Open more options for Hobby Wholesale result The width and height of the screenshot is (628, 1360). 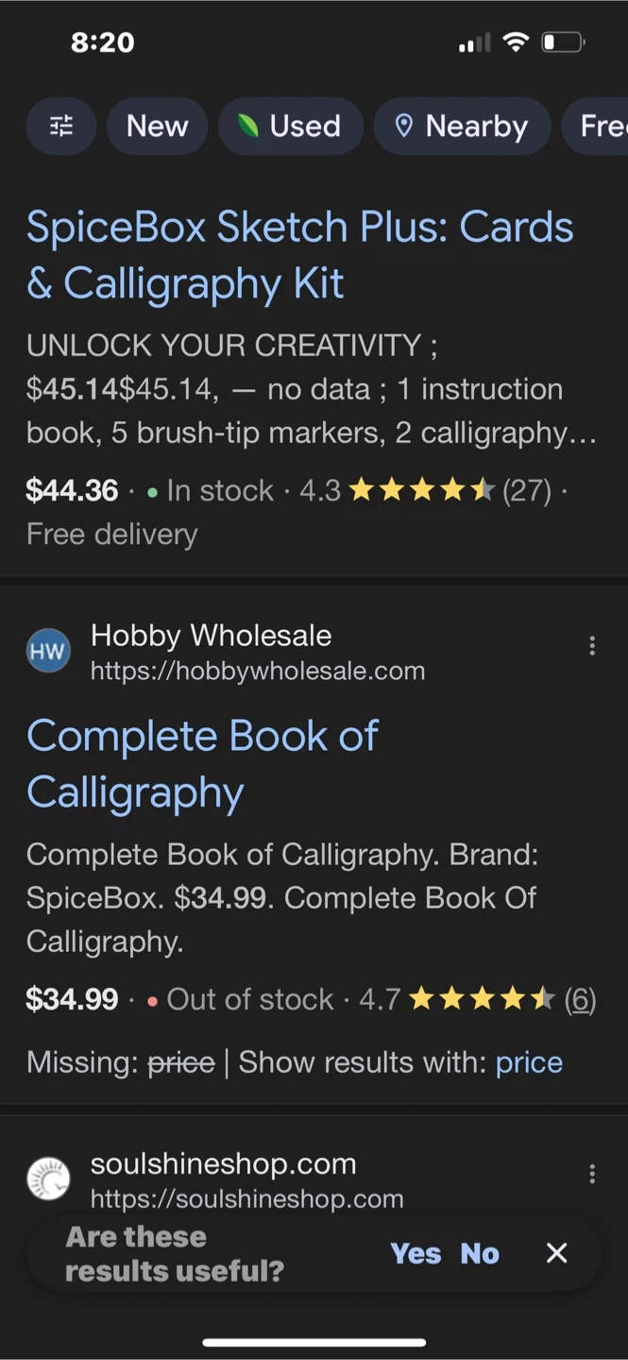pos(592,646)
